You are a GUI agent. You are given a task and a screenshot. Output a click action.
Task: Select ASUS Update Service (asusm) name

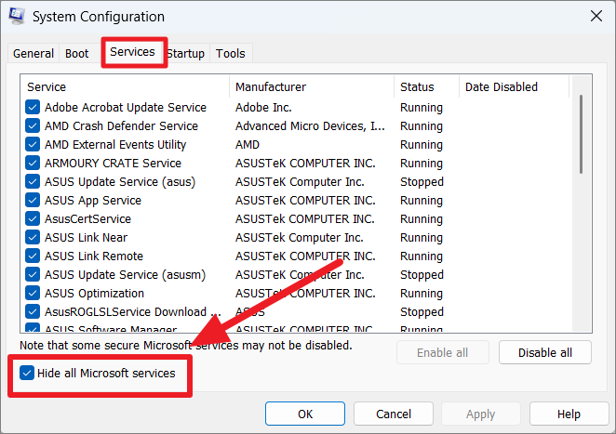tap(125, 274)
